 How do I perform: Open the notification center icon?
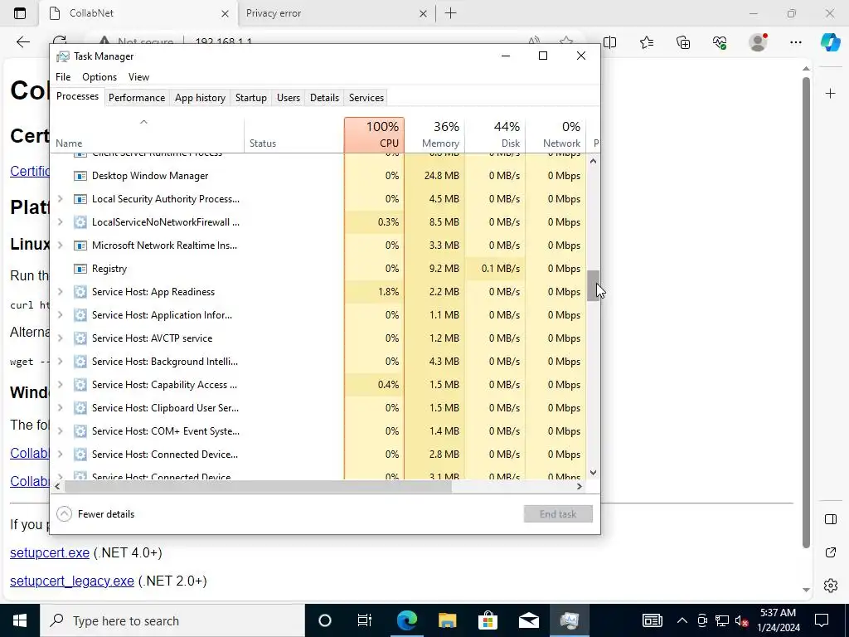(x=822, y=620)
